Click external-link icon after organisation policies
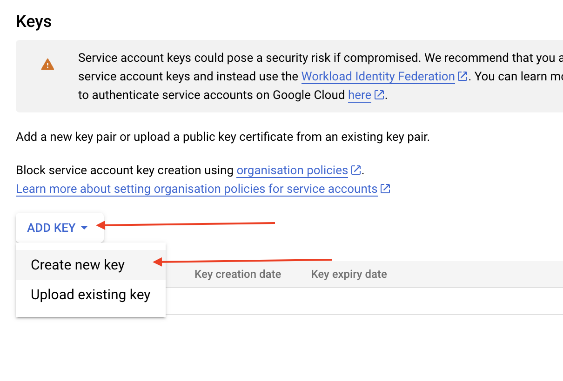Screen dimensions: 563x381 356,170
